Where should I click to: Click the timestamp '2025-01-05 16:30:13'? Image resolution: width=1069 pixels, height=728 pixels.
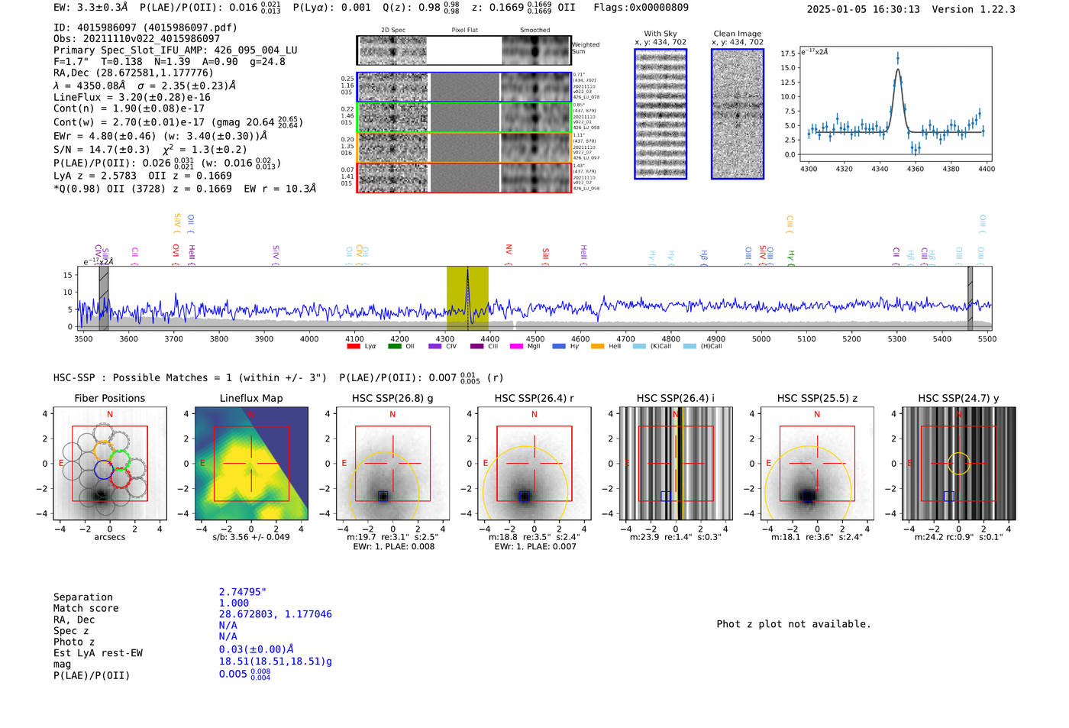click(863, 9)
